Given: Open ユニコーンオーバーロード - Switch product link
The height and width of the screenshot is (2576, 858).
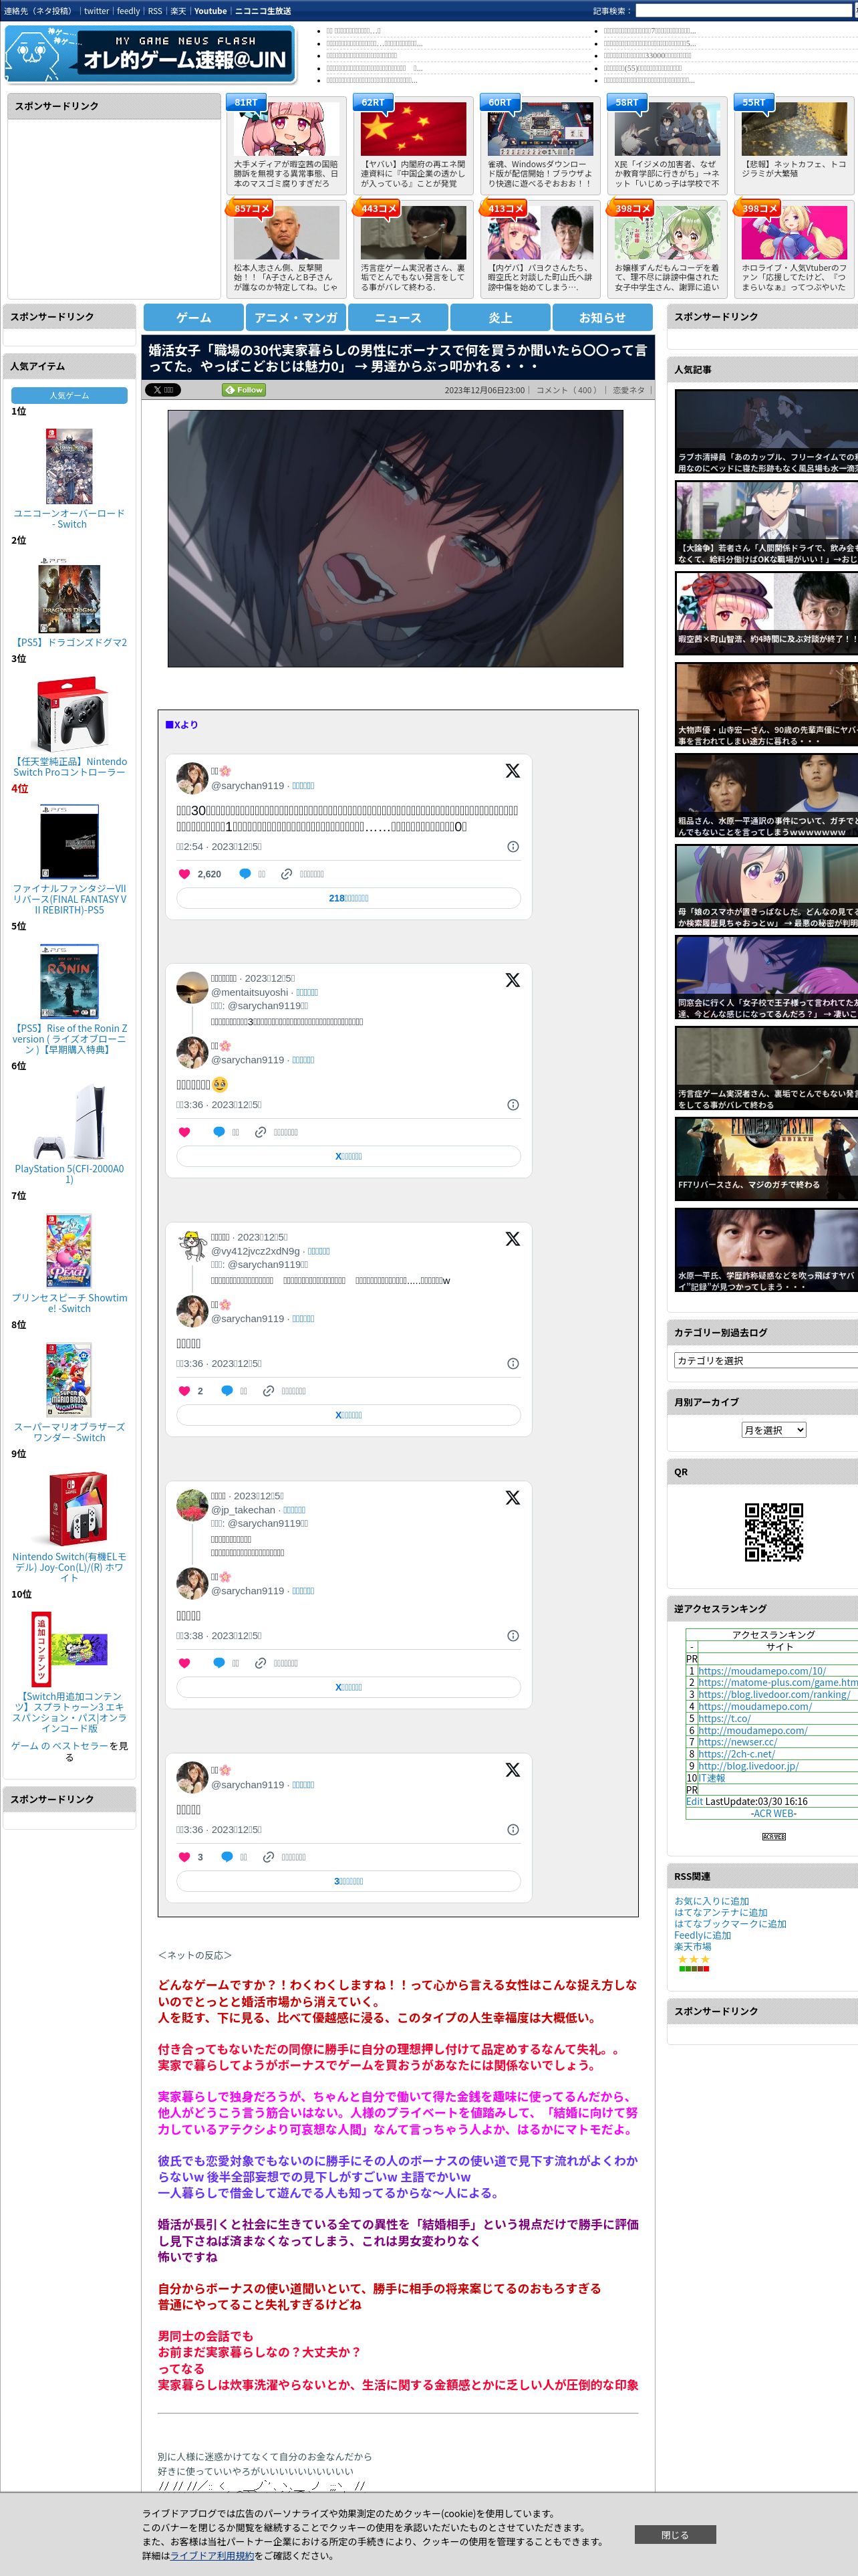Looking at the screenshot, I should [70, 518].
